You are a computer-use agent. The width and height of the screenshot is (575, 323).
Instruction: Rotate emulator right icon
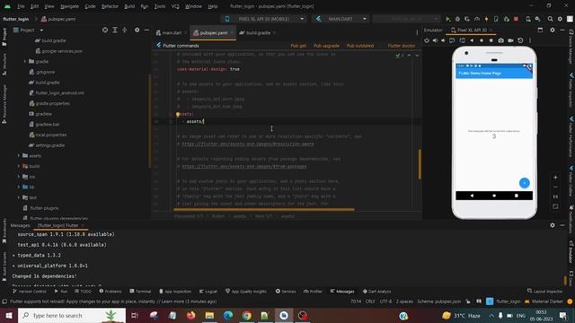pyautogui.click(x=462, y=40)
